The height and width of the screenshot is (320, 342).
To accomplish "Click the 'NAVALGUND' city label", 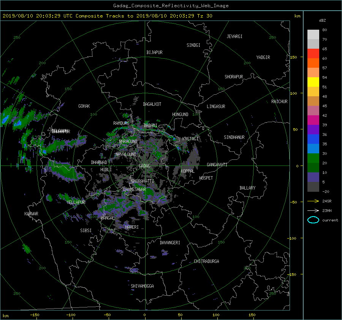I will [126, 154].
